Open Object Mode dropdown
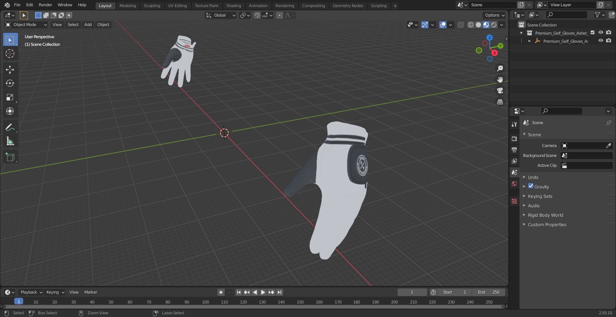Screen dimensions: 616x317 pos(26,25)
